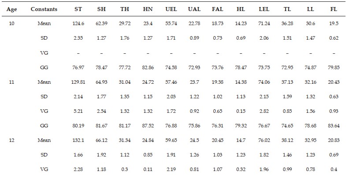Select the UEL column header
This screenshot has width=353, height=175.
pyautogui.click(x=171, y=9)
